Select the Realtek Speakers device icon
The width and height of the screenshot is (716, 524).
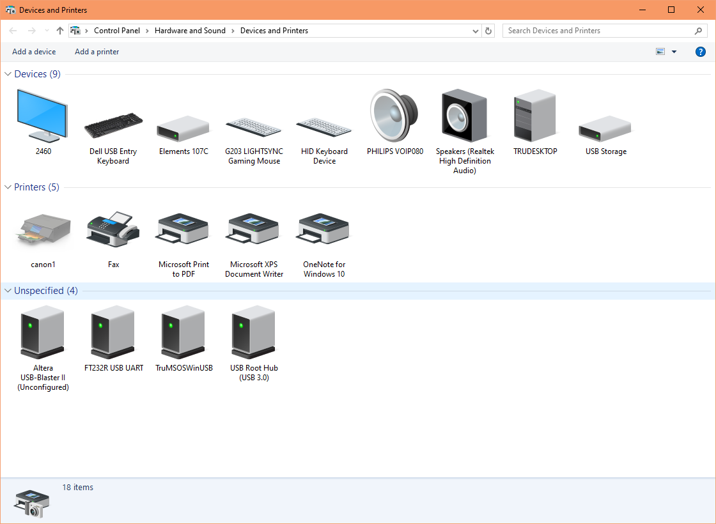point(464,116)
